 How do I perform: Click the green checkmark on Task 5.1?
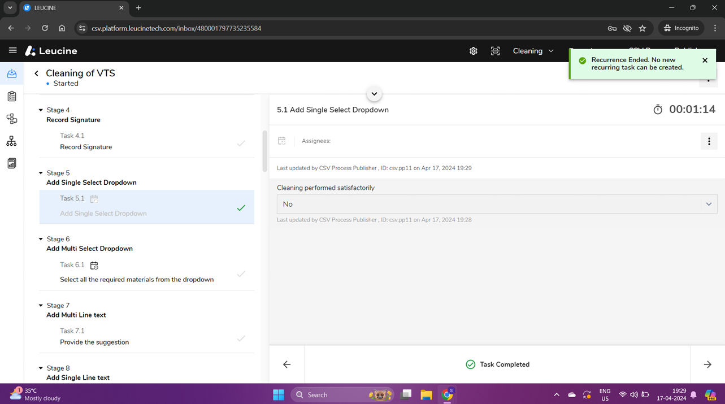[x=241, y=208]
